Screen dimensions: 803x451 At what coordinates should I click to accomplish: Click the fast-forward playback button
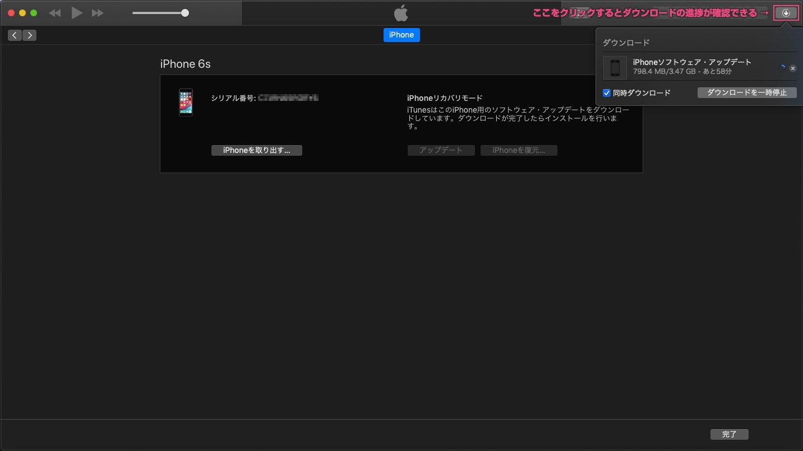coord(98,13)
